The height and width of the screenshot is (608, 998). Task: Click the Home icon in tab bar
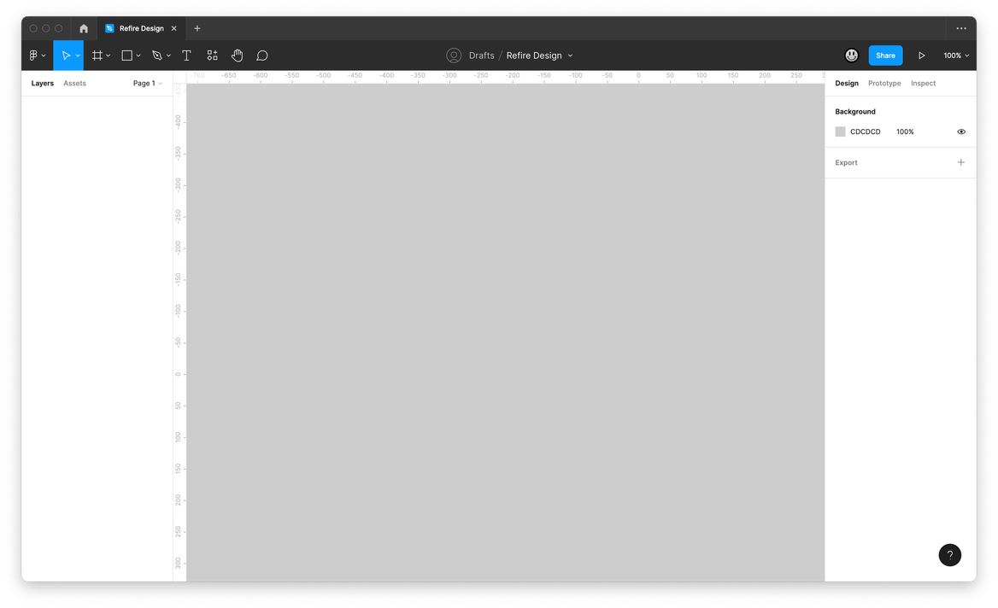84,28
